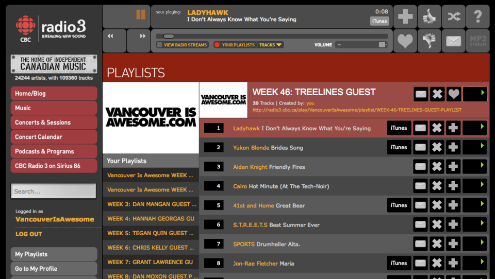This screenshot has width=495, height=279.
Task: Open Podcasts & Programs
Action: [x=54, y=152]
